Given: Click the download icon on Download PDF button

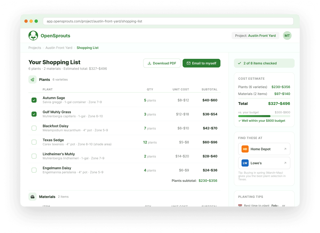Looking at the screenshot, I should (x=150, y=63).
